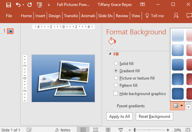Click the Reset Background button

(x=154, y=116)
